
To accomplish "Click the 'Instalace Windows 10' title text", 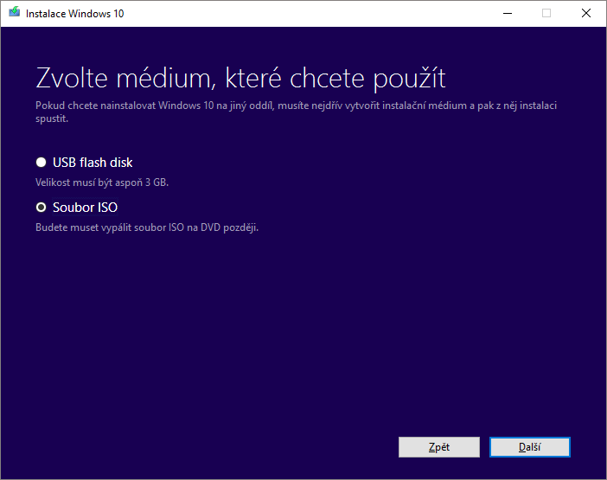I will coord(74,14).
